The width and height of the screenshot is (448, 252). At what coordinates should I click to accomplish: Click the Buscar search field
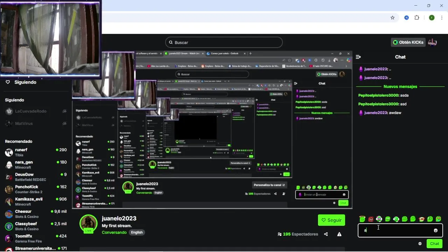click(224, 42)
